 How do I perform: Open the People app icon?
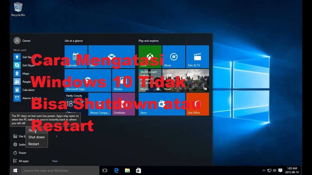(x=17, y=81)
